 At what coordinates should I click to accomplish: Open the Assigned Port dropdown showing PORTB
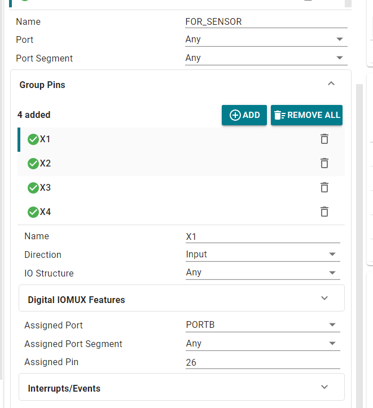(263, 324)
